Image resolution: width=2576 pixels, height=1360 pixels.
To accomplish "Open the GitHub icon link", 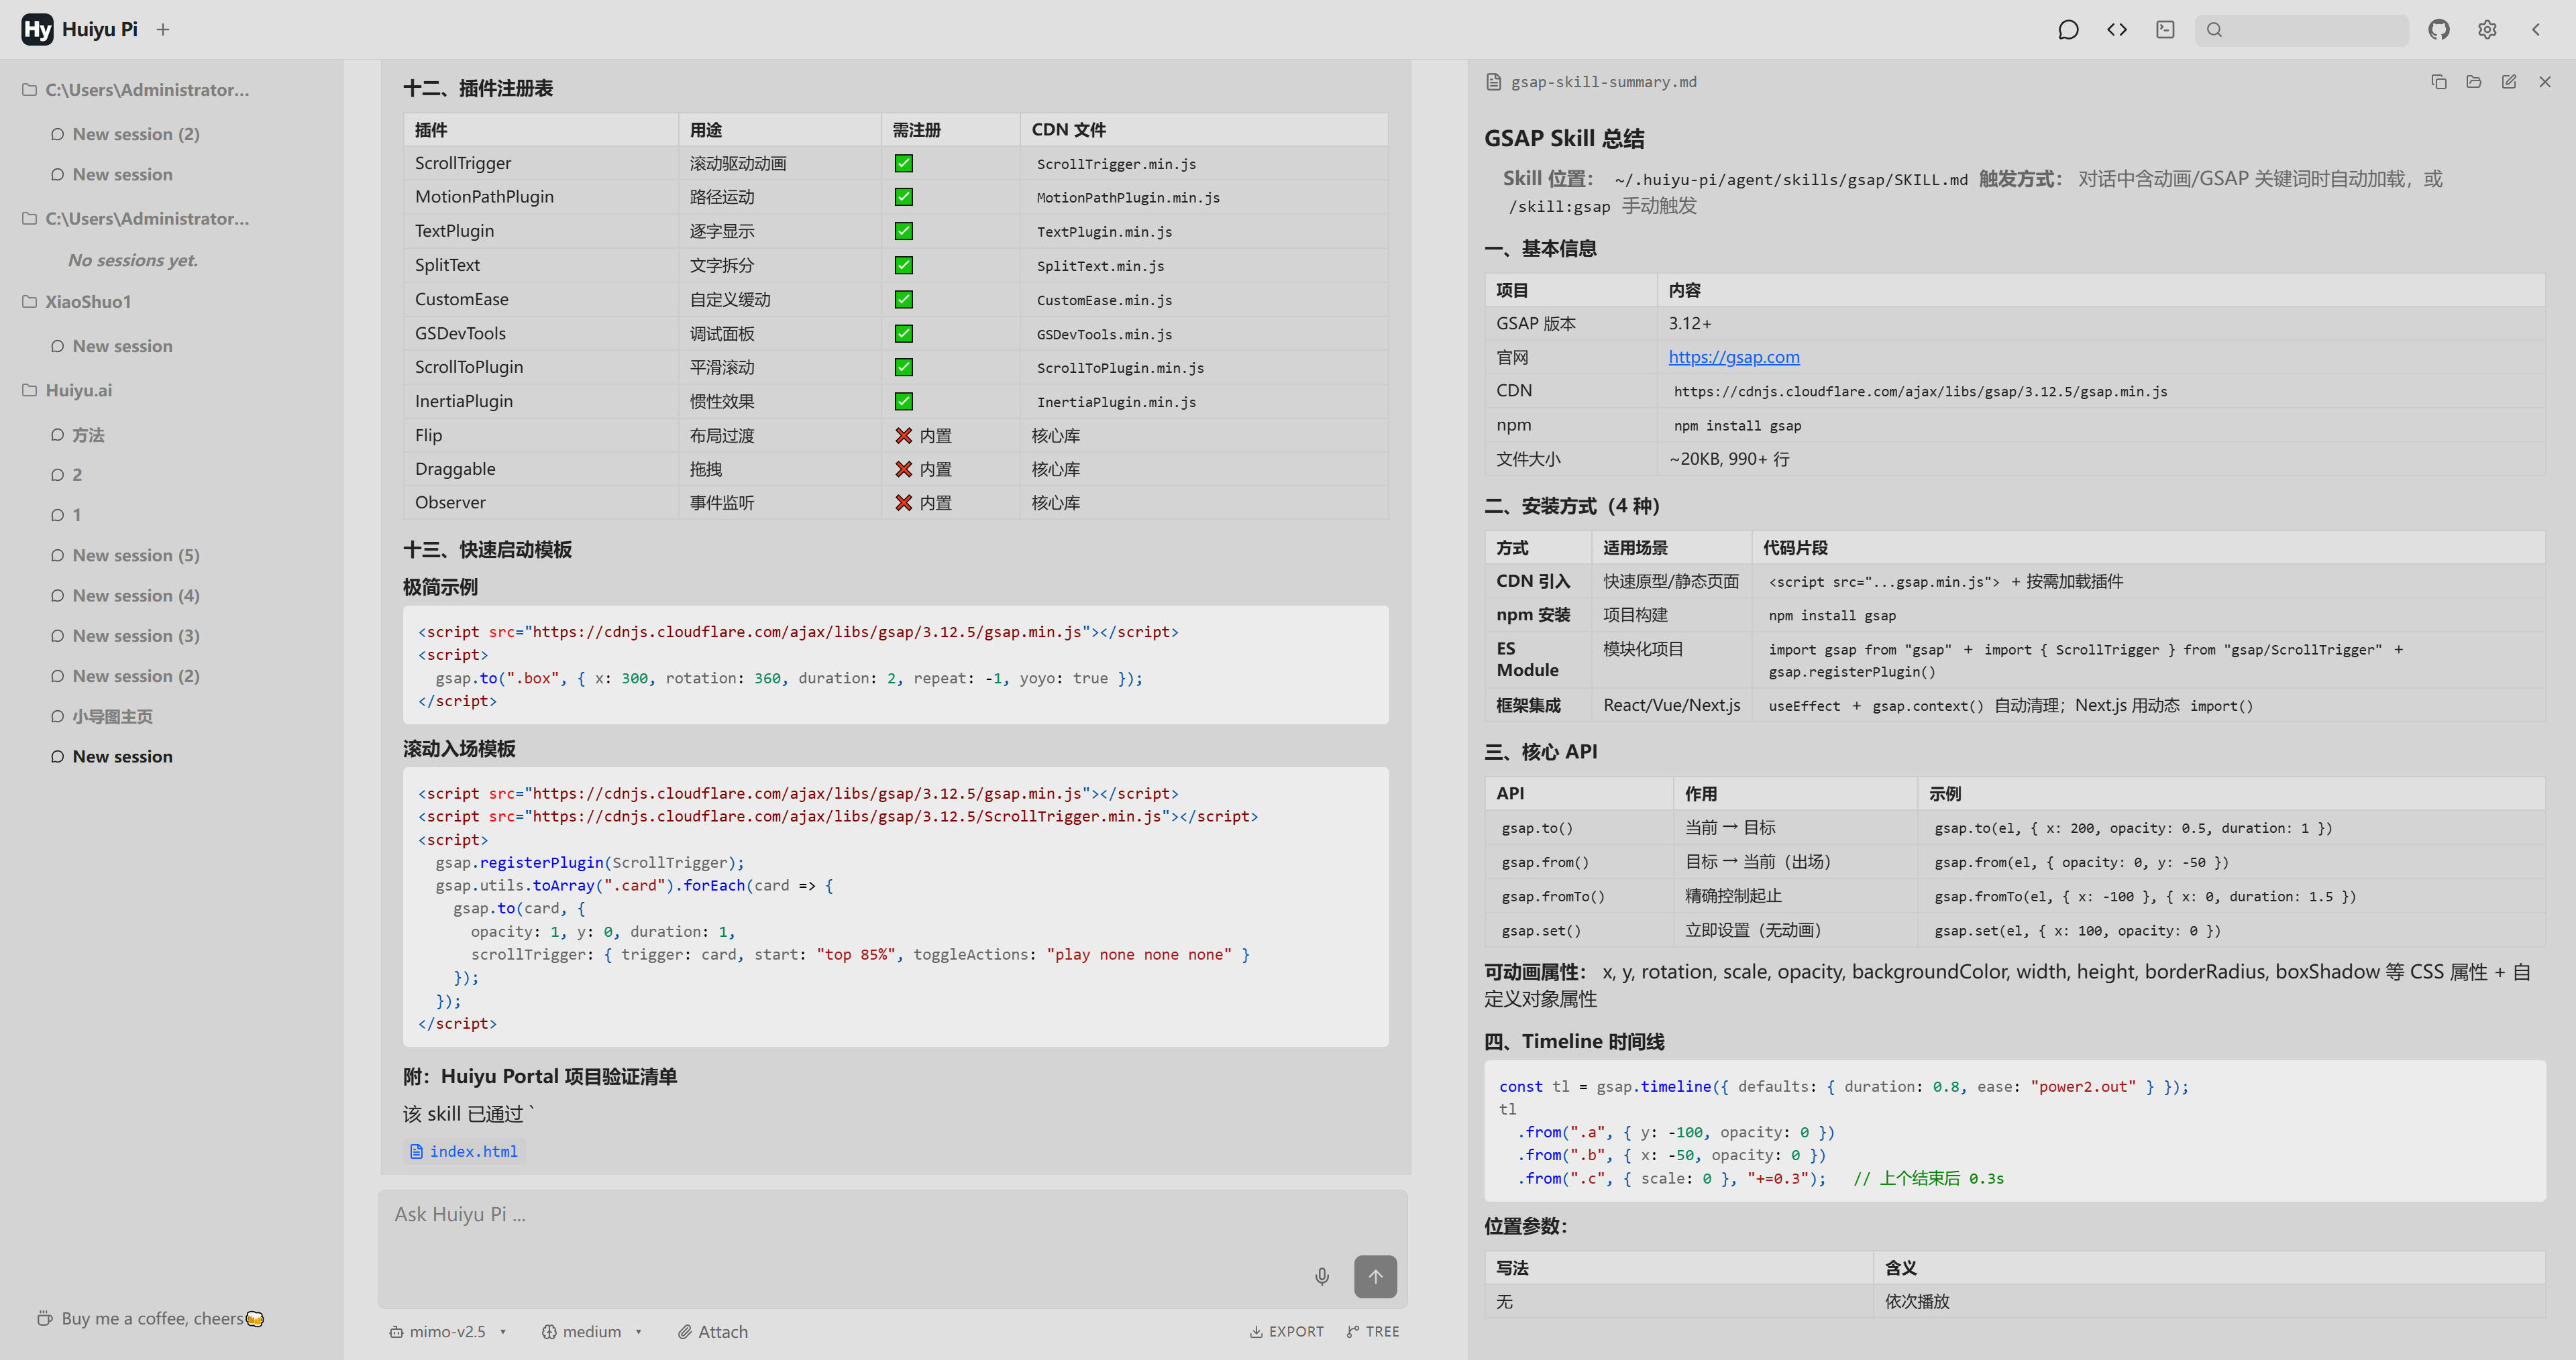I will coord(2439,30).
